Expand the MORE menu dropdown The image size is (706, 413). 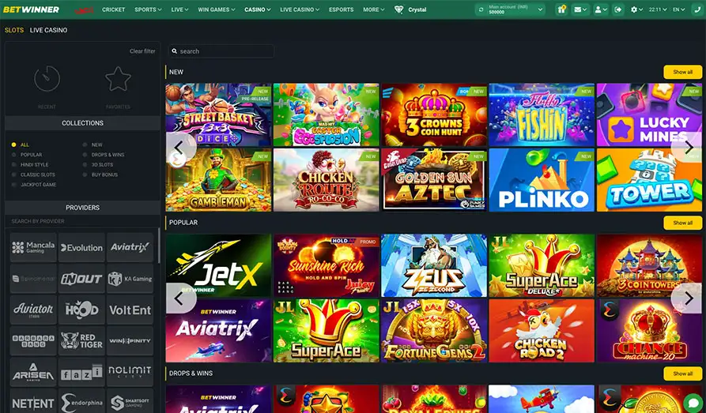[x=374, y=9]
